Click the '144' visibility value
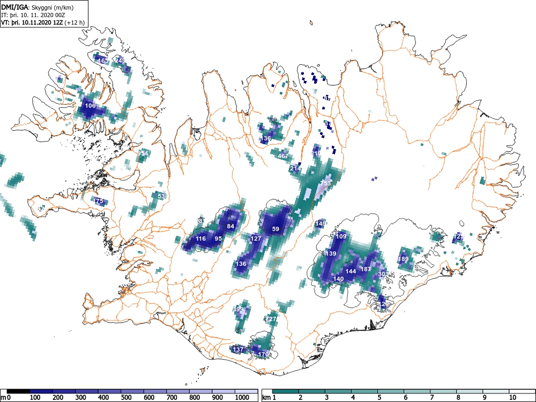536x402 pixels. click(x=351, y=271)
